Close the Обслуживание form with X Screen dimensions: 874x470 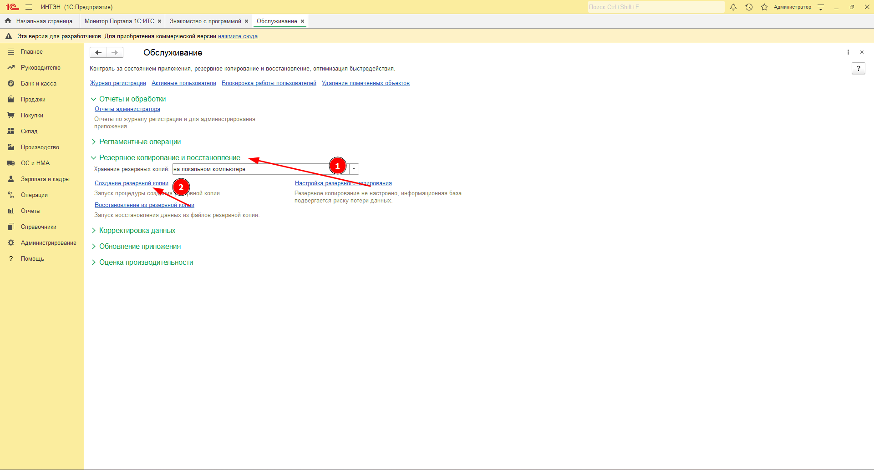(862, 52)
